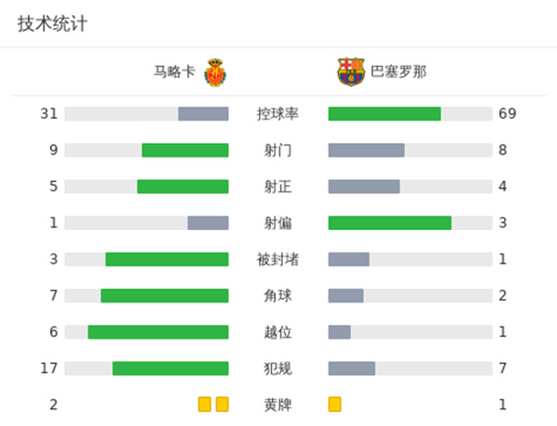The width and height of the screenshot is (557, 426).
Task: Click Mallorca's green 射门 shots bar
Action: [x=185, y=150]
